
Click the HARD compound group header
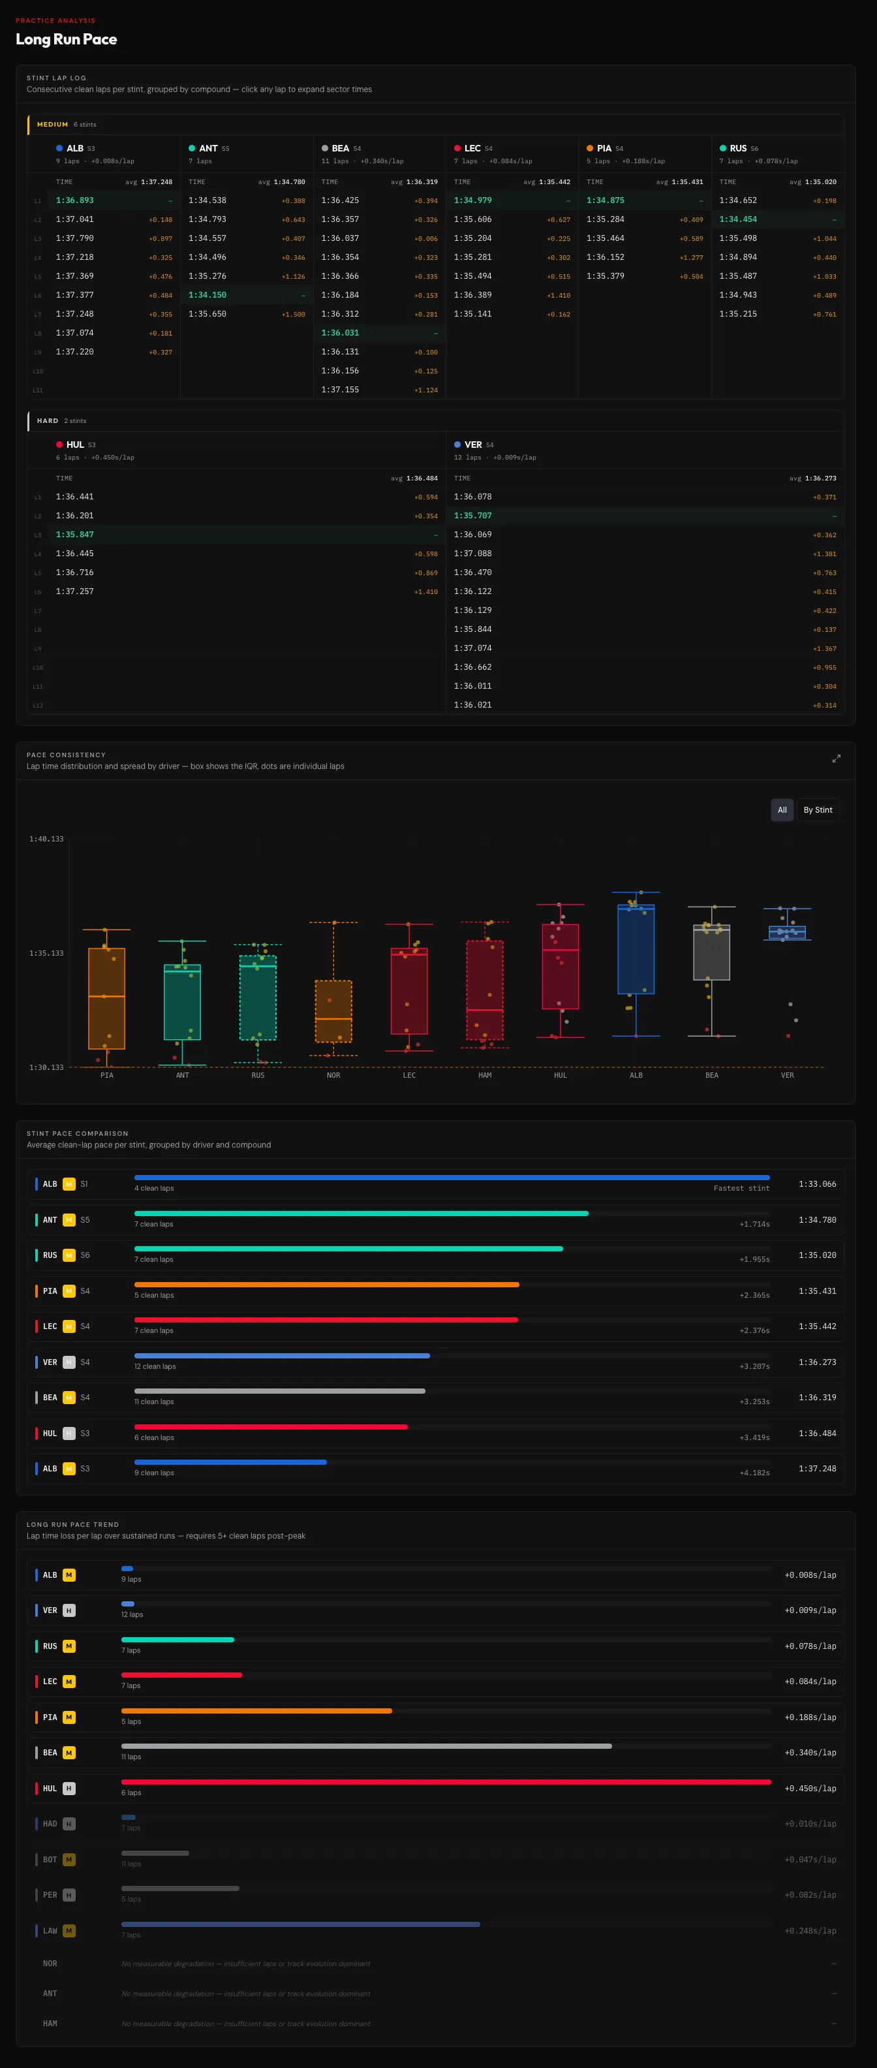tap(436, 420)
